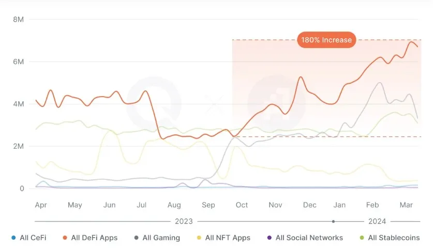Click the Jan month axis label
Screen dimensions: 433x249
tap(340, 205)
